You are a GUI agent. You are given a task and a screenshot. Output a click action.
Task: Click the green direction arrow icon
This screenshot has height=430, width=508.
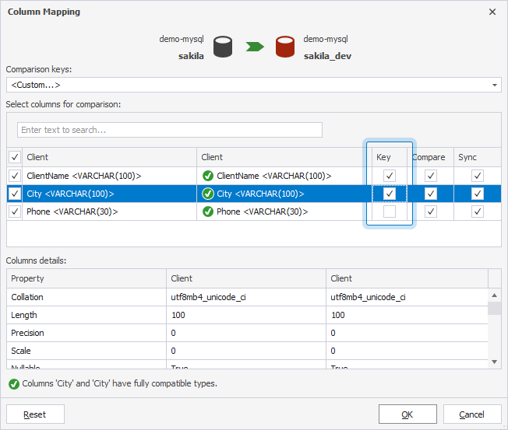pos(255,47)
